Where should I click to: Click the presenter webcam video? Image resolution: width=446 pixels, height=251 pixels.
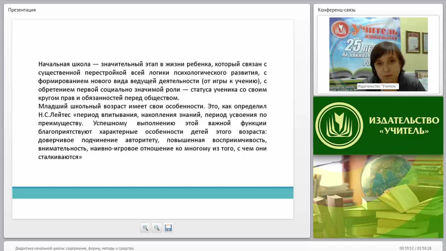(378, 54)
